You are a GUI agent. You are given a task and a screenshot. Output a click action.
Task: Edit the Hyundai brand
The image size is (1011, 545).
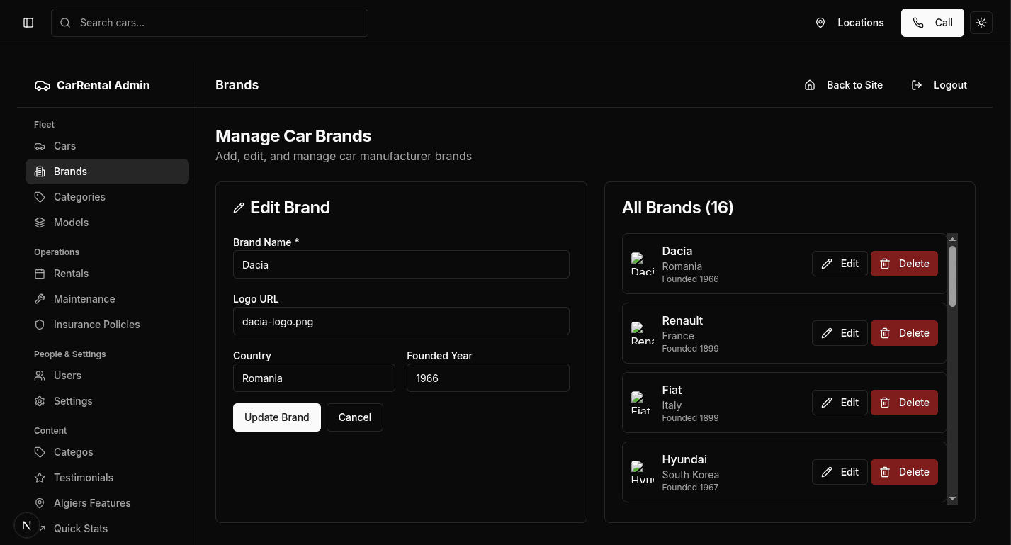[840, 472]
